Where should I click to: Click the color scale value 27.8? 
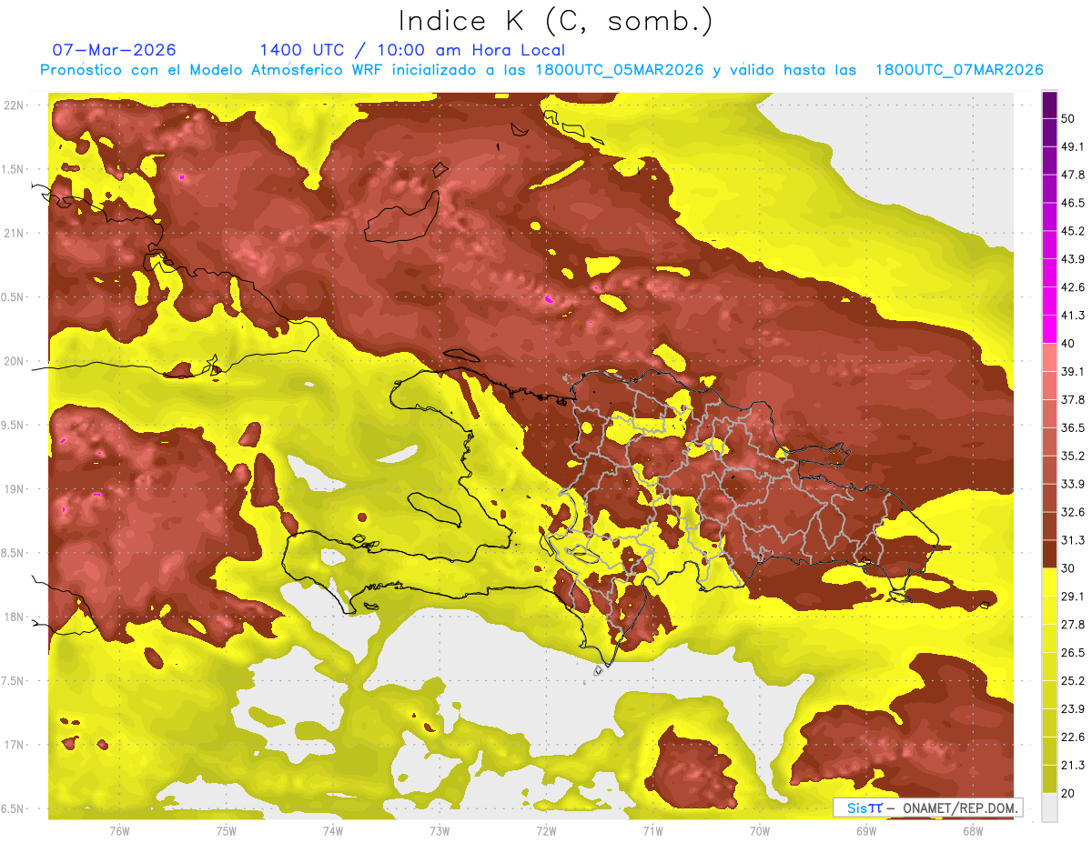pos(1073,625)
